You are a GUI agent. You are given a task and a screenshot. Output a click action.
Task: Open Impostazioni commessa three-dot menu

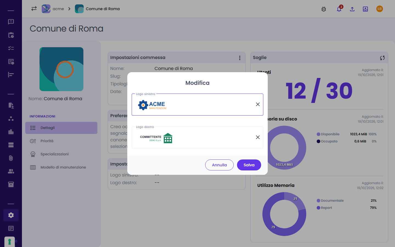tap(240, 58)
